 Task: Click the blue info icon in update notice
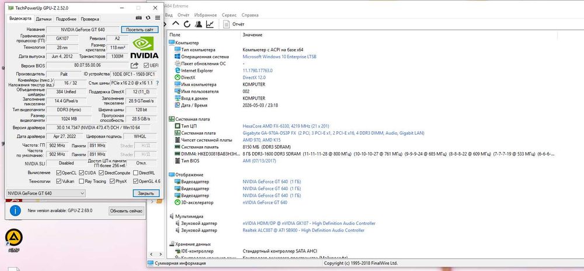15,211
